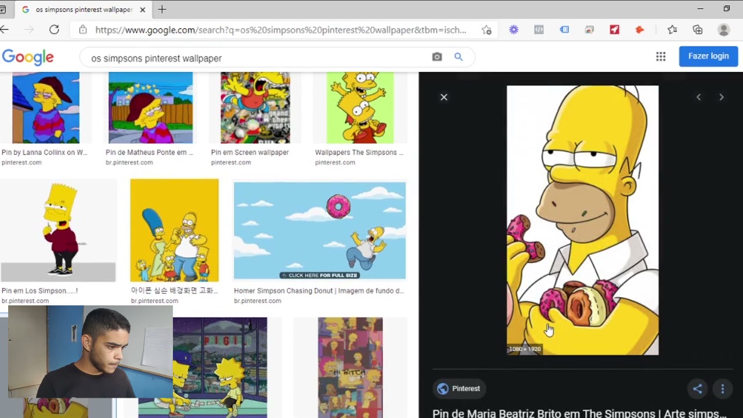
Task: Show previous image in preview panel
Action: (698, 97)
